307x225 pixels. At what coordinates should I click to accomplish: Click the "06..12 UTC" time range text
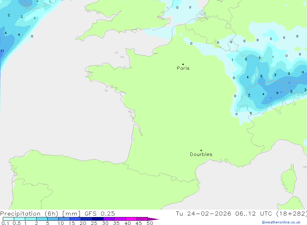254,214
